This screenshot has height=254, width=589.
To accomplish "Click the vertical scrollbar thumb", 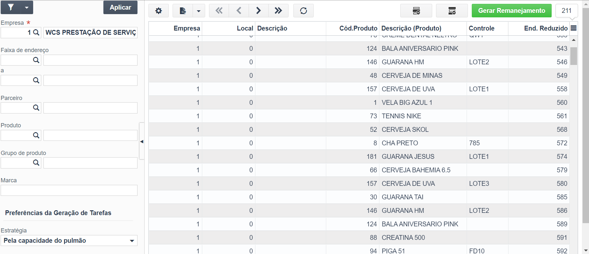I will (574, 56).
